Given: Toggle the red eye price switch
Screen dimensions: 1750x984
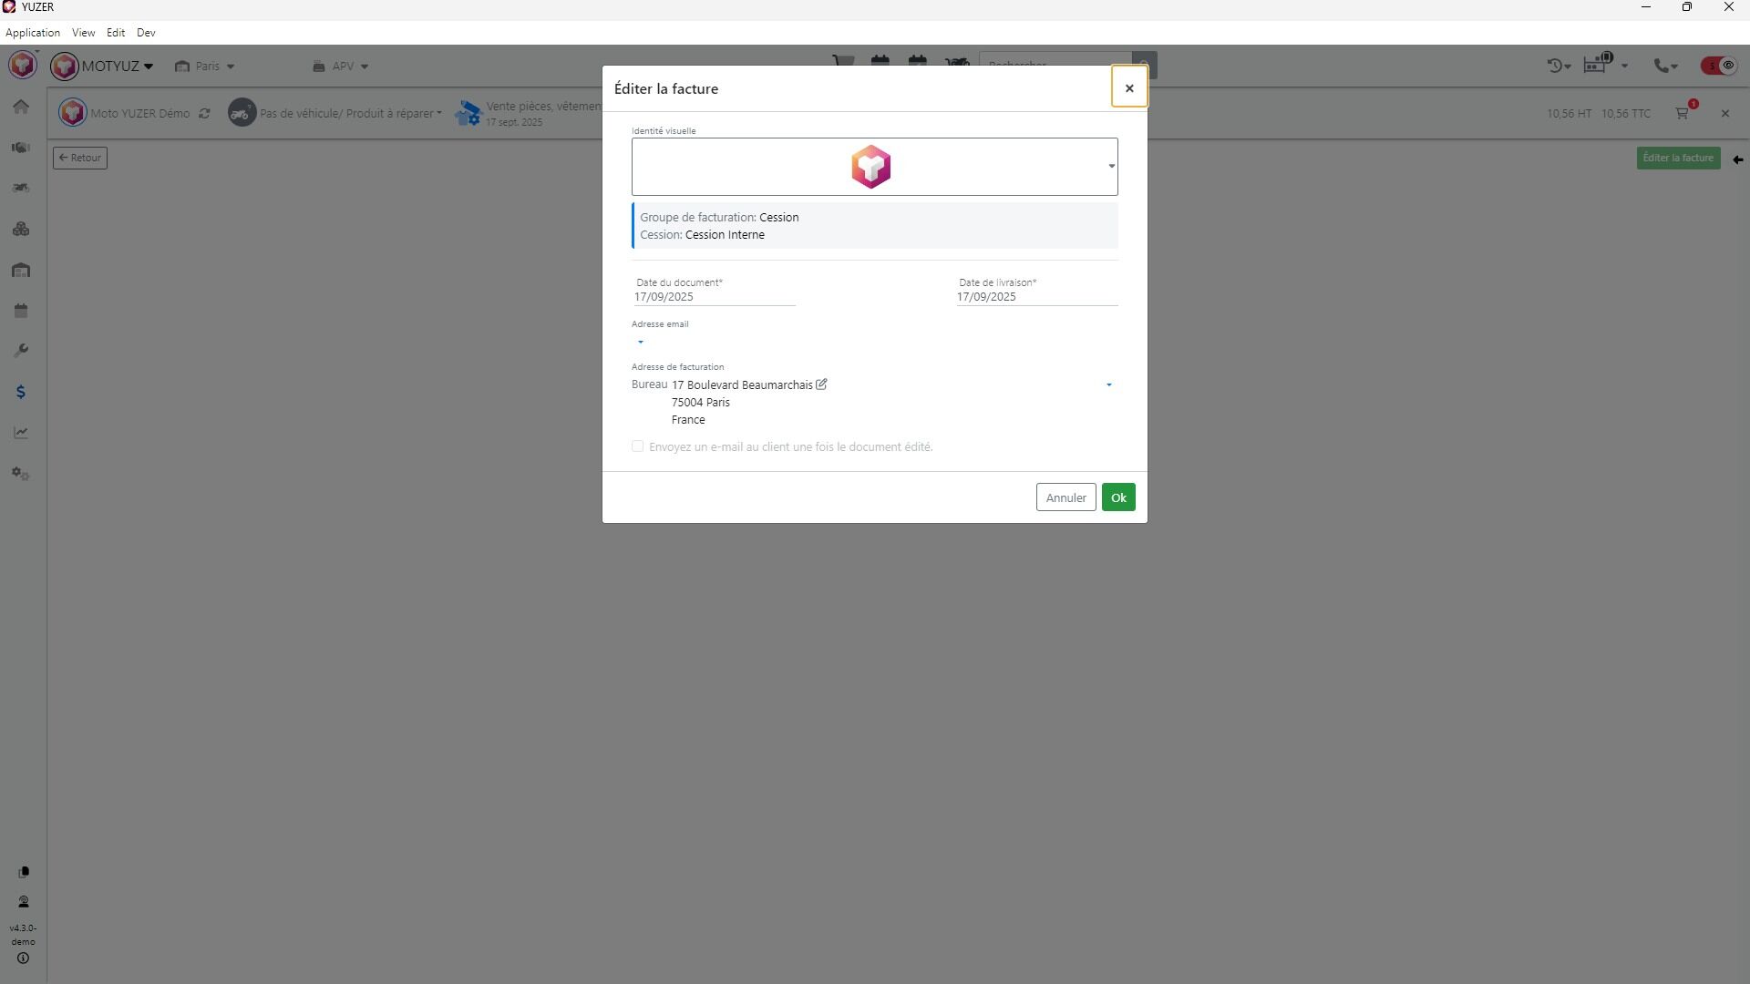Looking at the screenshot, I should coord(1718,66).
